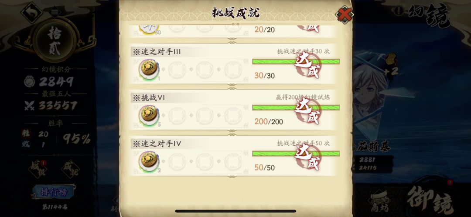Click the 迷之对手III progress bar

(296, 62)
